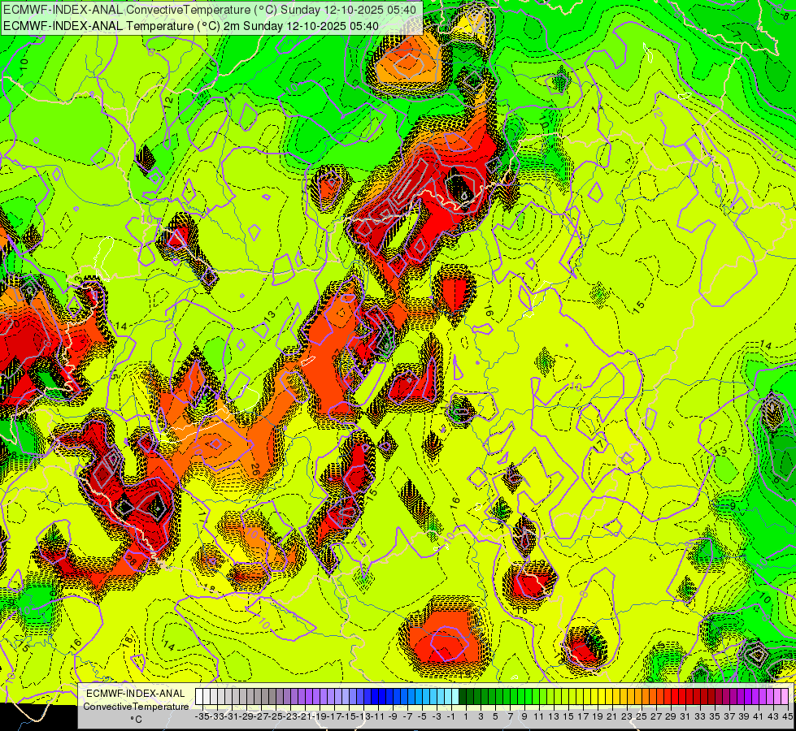The height and width of the screenshot is (731, 796).
Task: Click the Temperature 2m title line
Action: 191,26
